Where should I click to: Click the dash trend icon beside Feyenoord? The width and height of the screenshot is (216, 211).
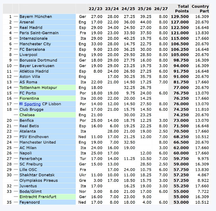point(16,202)
